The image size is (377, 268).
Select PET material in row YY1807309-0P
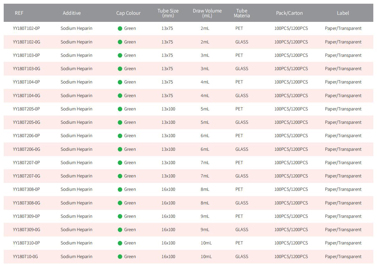click(x=239, y=216)
